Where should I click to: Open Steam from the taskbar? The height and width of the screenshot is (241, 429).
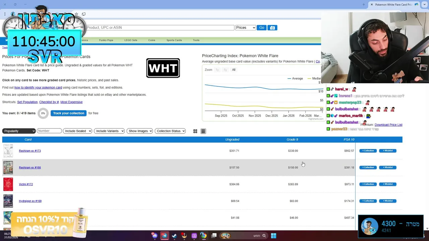point(174,236)
